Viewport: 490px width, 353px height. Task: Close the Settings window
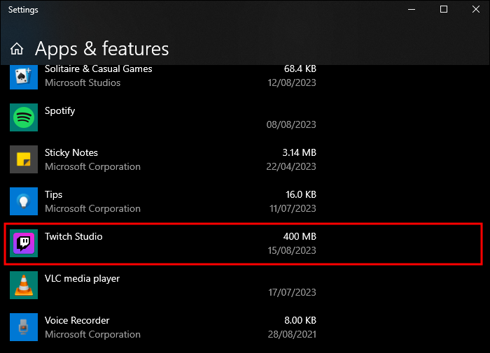click(x=475, y=10)
